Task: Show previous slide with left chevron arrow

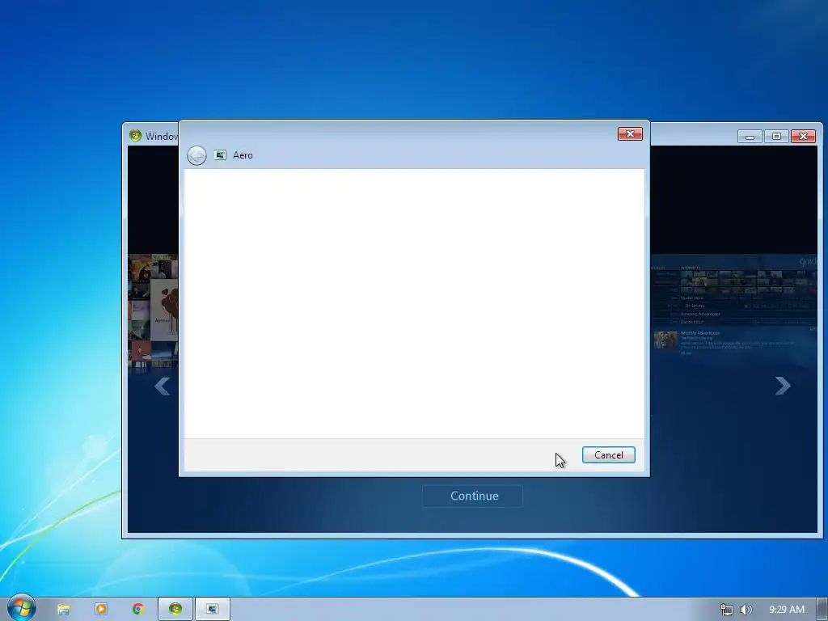Action: (x=162, y=386)
